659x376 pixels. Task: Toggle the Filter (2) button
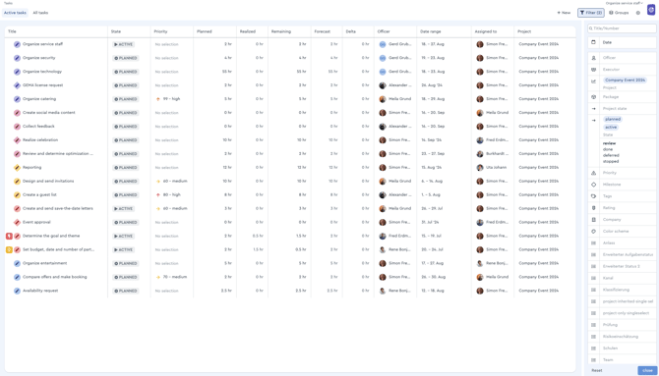click(x=591, y=13)
